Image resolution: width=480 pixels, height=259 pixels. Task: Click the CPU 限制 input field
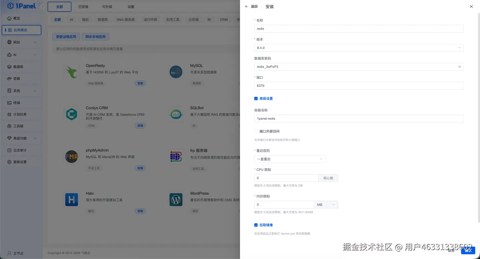(286, 178)
